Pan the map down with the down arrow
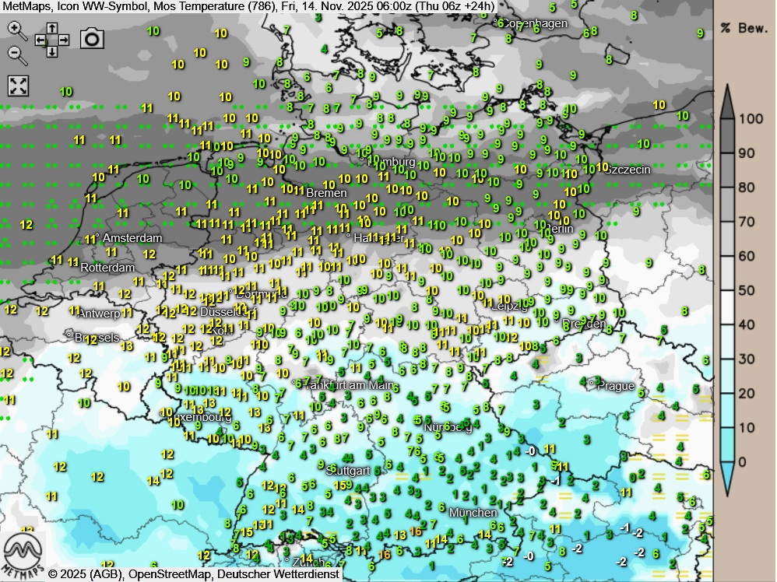 51,51
